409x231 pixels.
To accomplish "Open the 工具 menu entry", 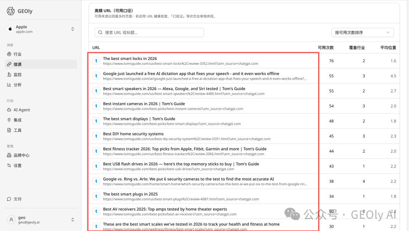I will pos(41,130).
